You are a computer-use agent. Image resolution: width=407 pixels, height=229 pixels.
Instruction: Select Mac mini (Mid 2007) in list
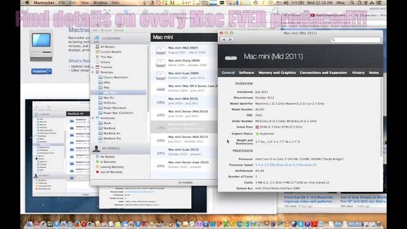point(184,50)
